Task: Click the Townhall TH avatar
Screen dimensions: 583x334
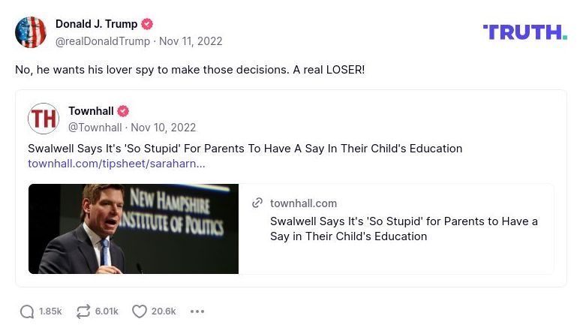Action: point(44,119)
